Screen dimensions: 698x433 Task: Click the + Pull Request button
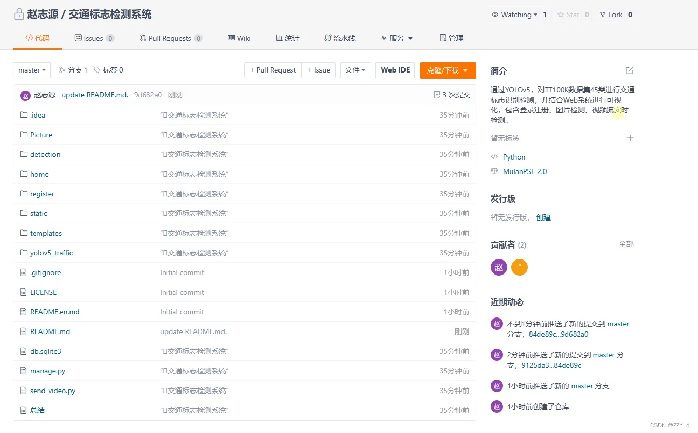coord(273,70)
